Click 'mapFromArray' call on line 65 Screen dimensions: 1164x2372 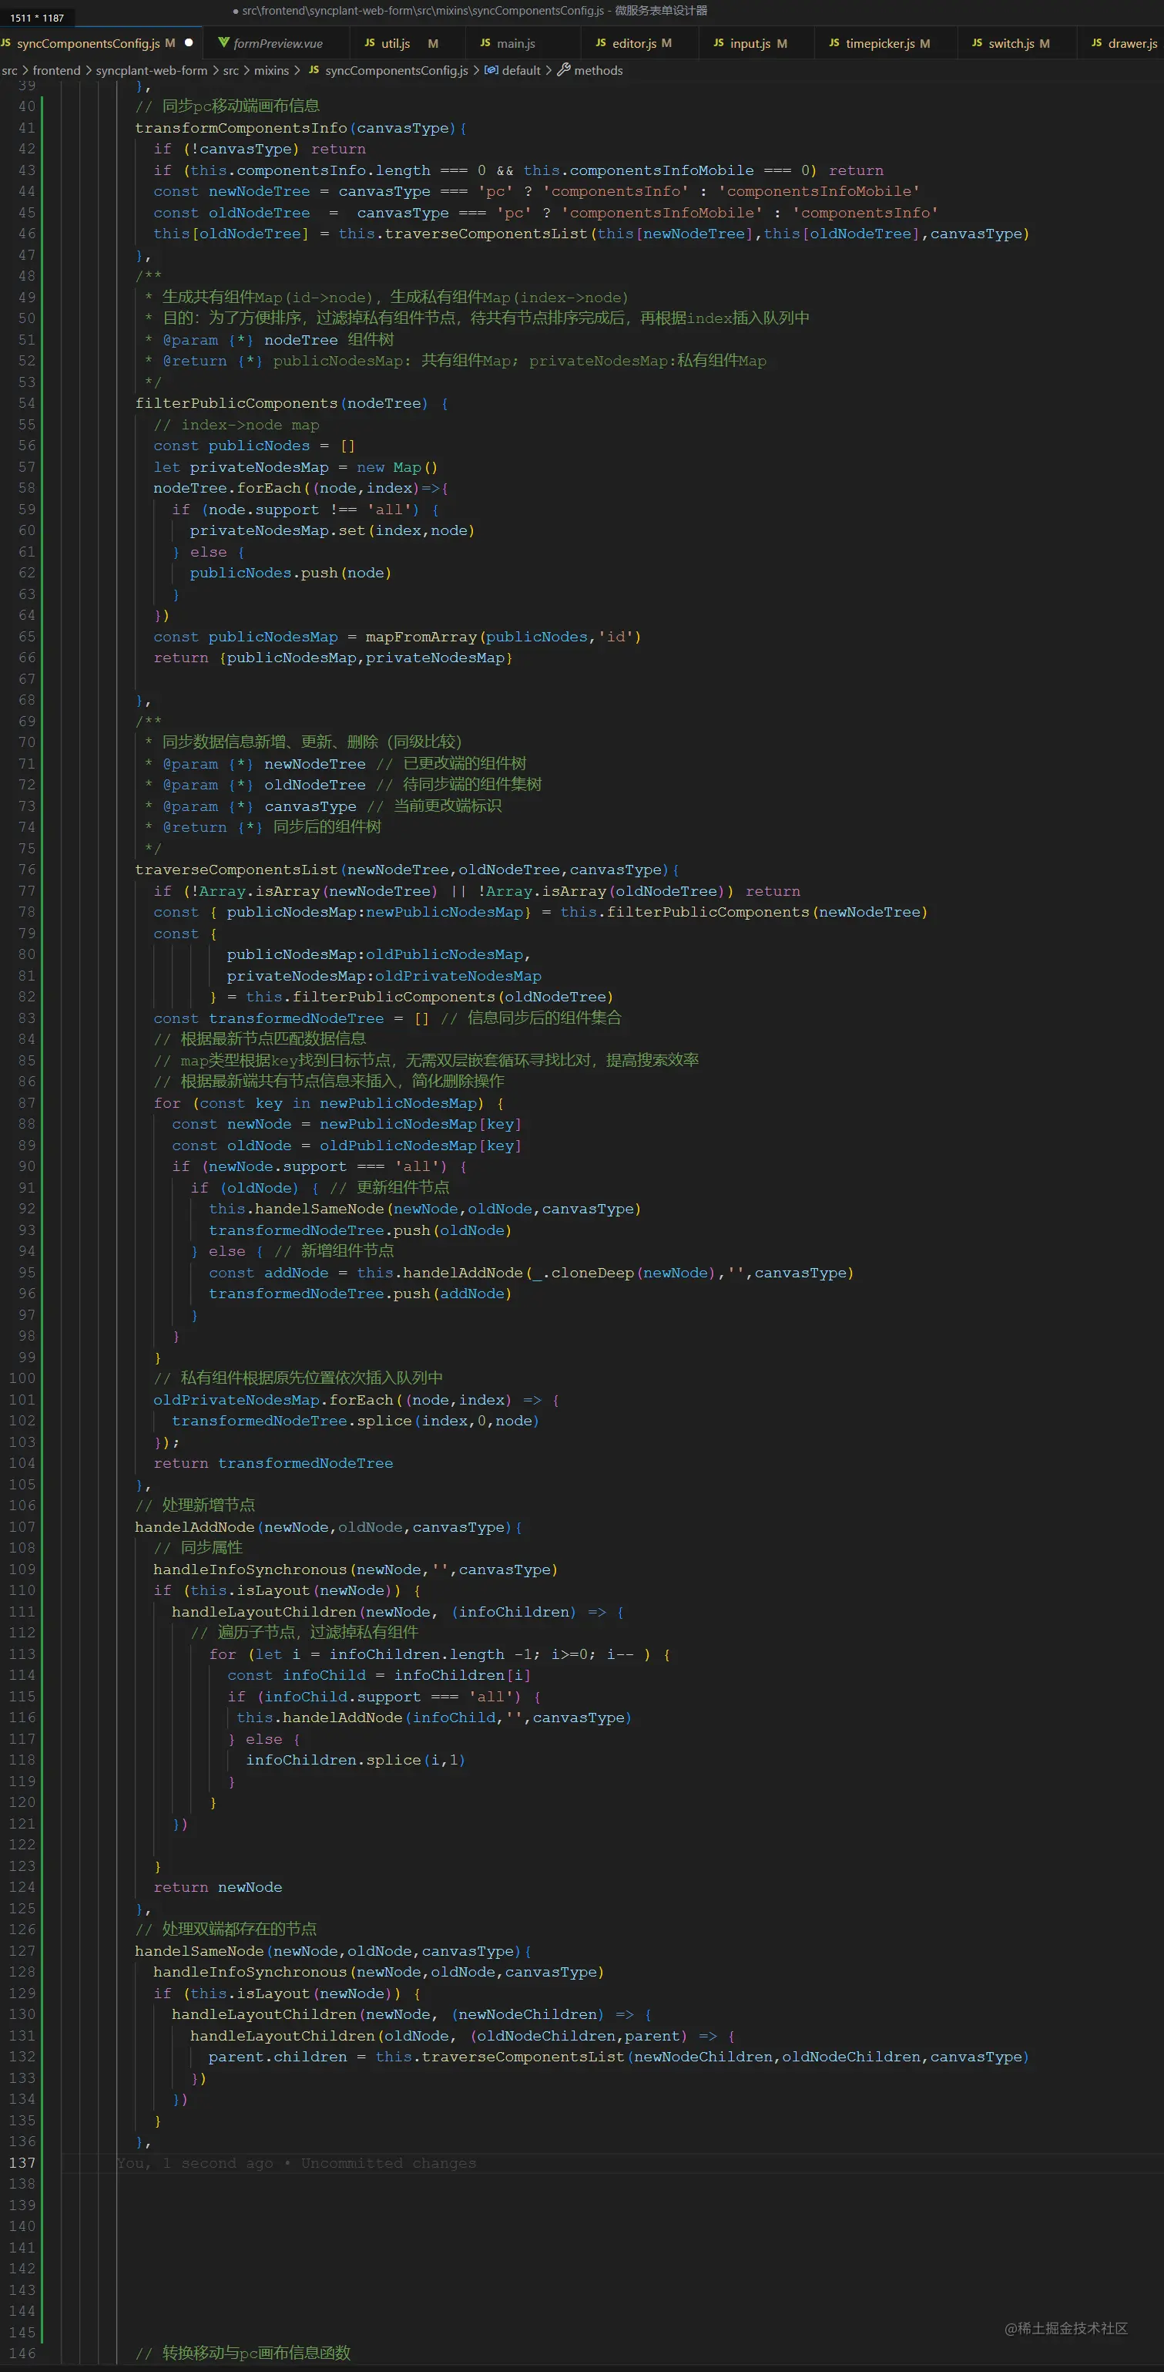click(421, 636)
